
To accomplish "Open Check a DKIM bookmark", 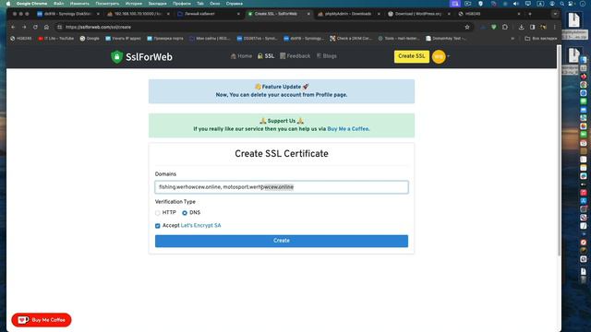I will [x=351, y=39].
